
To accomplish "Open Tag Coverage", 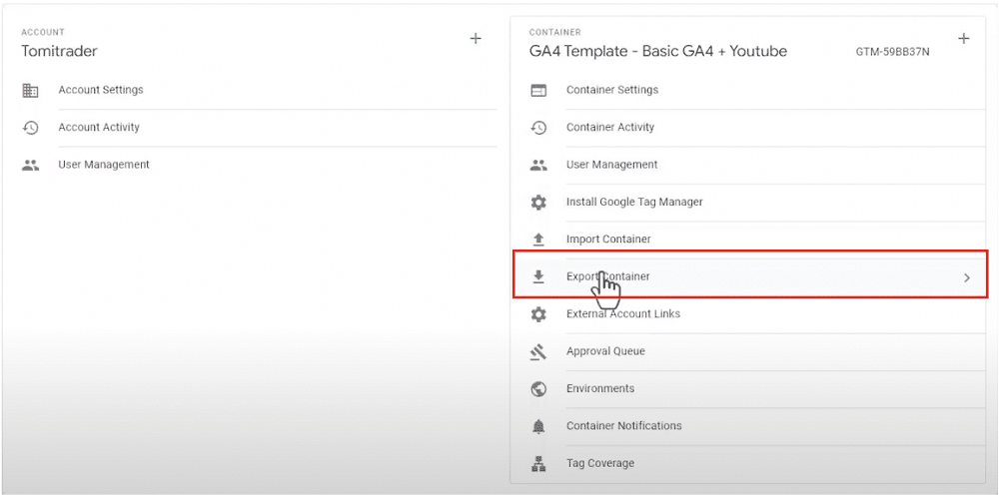I will point(600,463).
